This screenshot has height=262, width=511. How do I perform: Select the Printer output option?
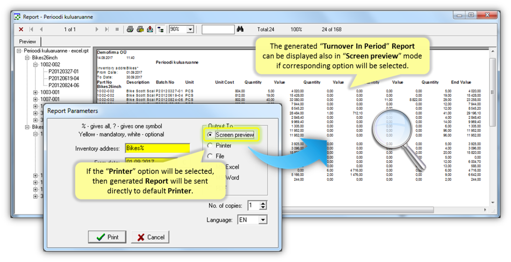[x=210, y=145]
